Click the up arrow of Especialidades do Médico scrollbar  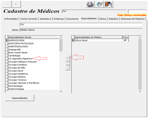point(140,37)
